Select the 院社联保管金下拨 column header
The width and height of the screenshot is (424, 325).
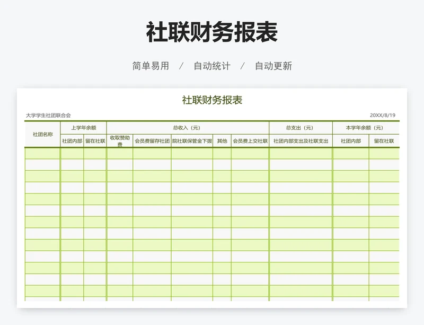pyautogui.click(x=192, y=141)
